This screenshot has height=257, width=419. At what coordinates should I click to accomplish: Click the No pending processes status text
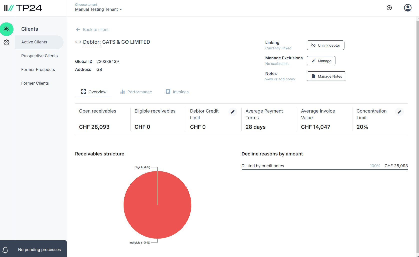tap(40, 250)
